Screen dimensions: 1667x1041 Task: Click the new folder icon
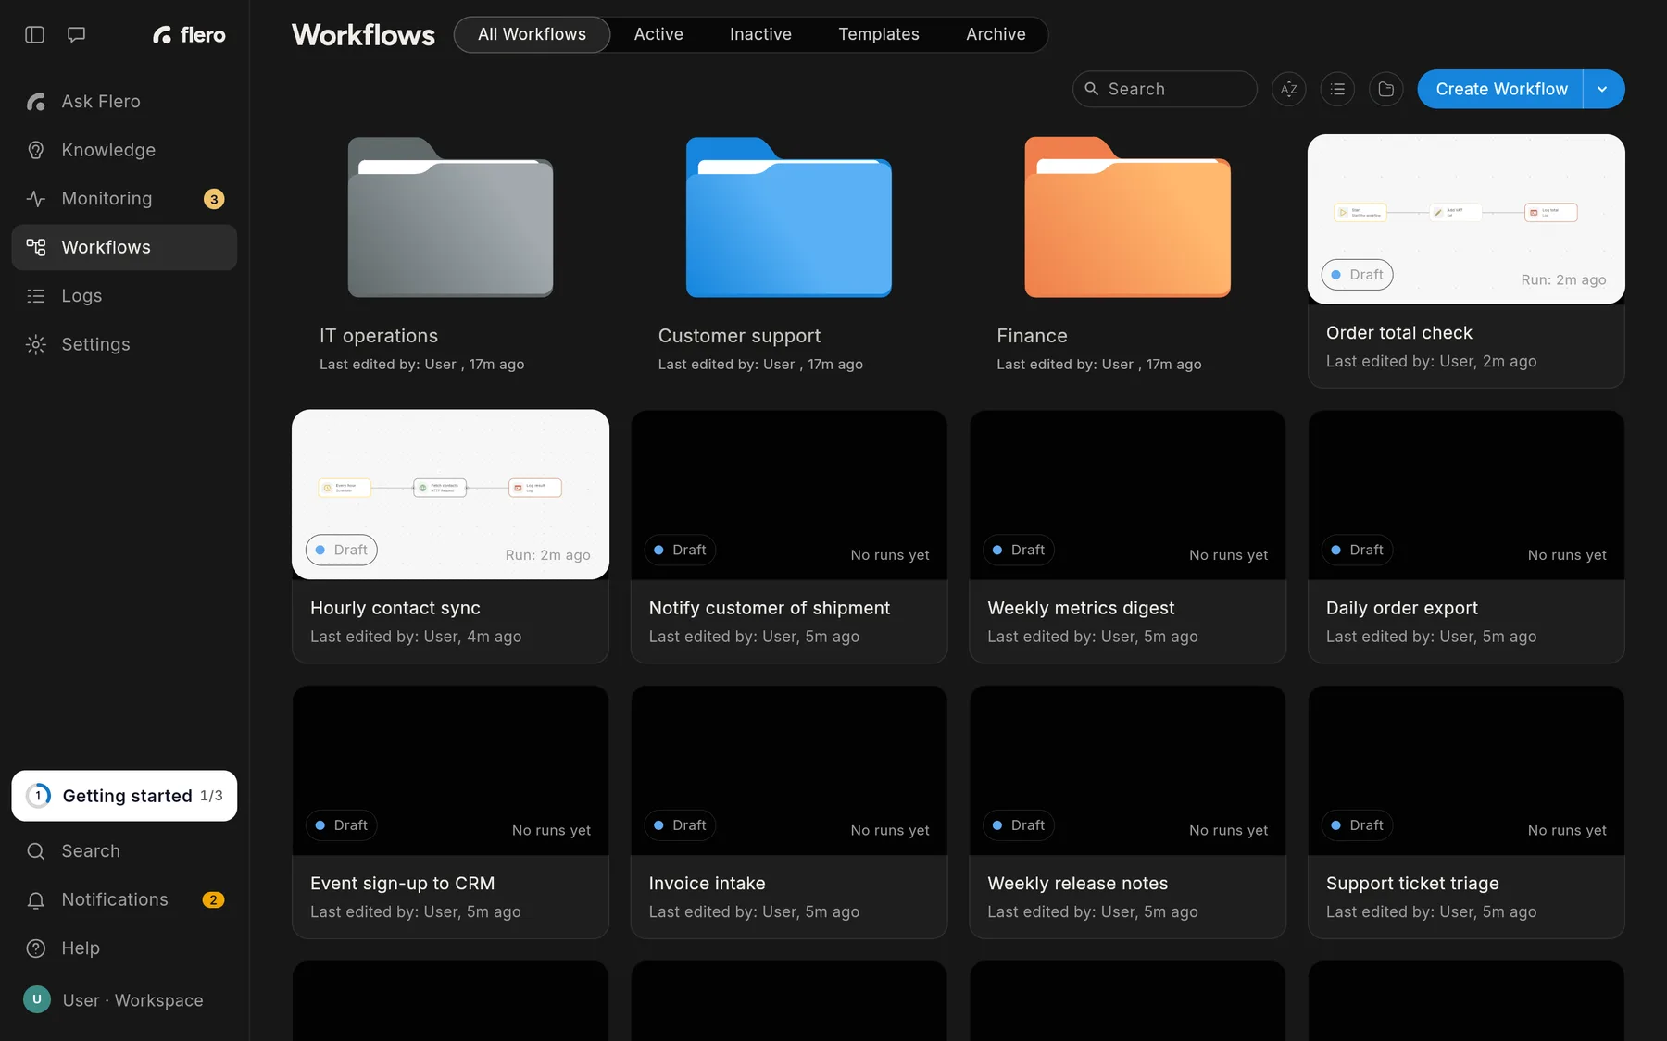point(1386,89)
